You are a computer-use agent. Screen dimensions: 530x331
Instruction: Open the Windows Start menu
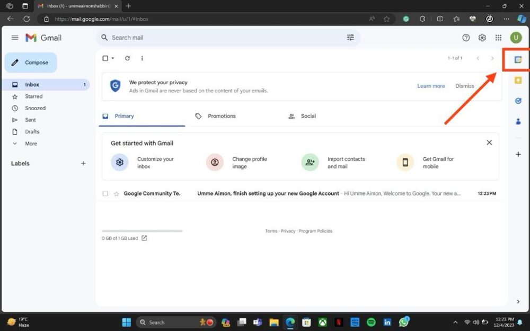[x=127, y=322]
